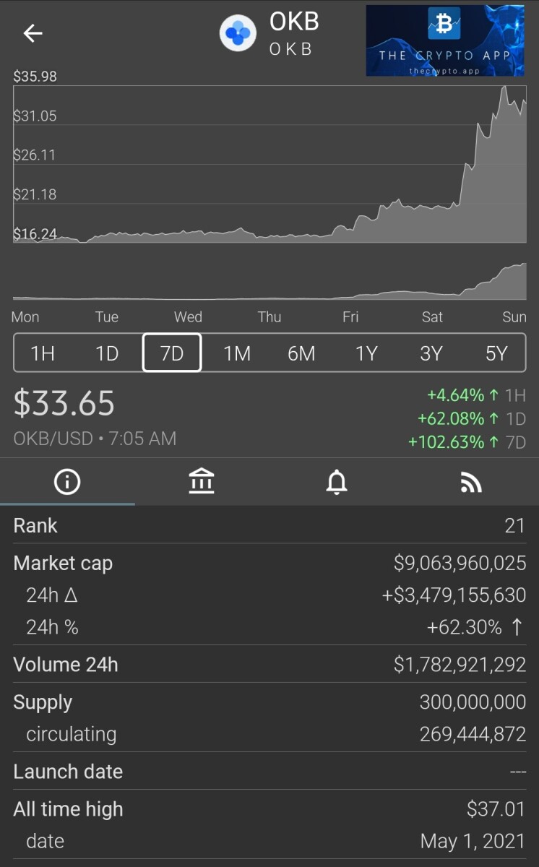The height and width of the screenshot is (867, 539).
Task: Tap the OKB coin logo
Action: tap(238, 33)
